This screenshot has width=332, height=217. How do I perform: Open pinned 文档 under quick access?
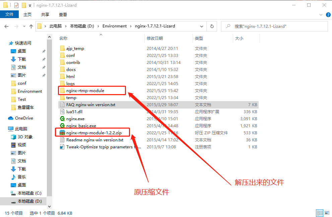(21, 67)
